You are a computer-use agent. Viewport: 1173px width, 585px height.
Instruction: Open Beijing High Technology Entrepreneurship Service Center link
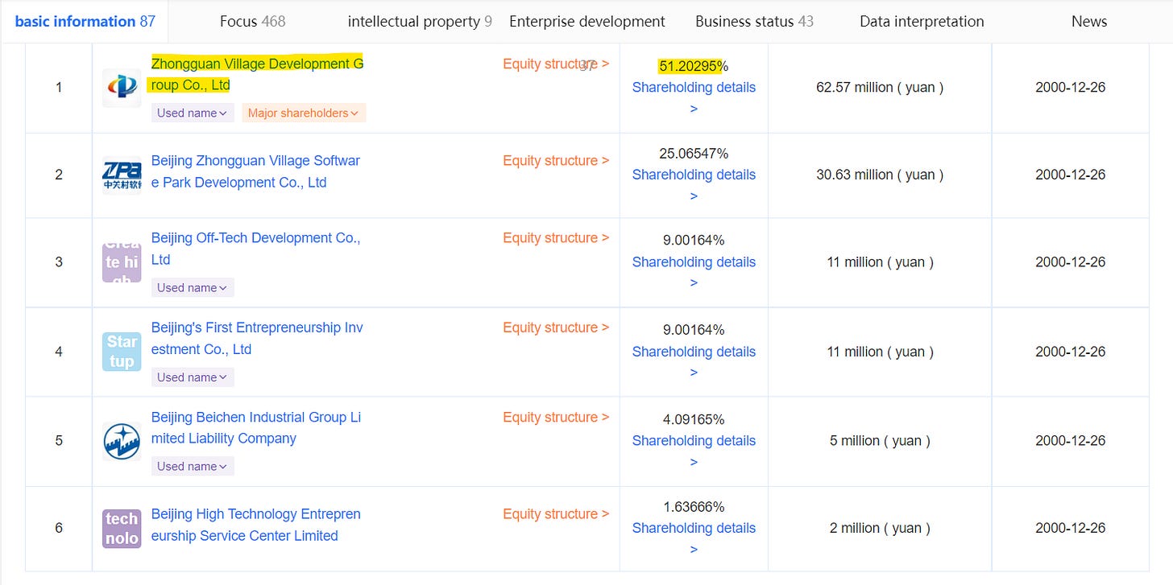[x=255, y=525]
